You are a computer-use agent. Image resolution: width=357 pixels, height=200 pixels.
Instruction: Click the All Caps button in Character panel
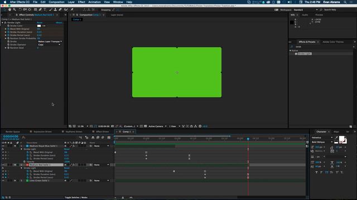point(326,172)
